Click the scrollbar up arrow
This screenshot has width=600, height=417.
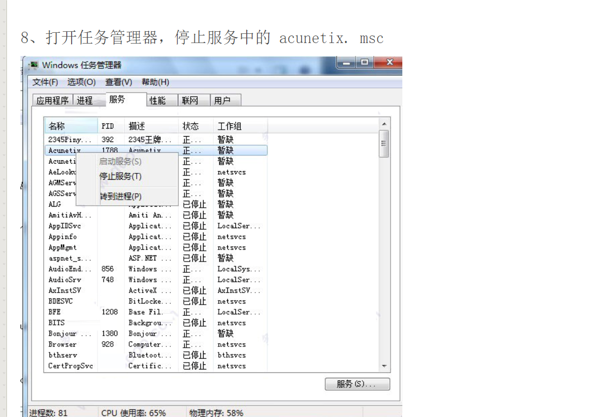(384, 124)
